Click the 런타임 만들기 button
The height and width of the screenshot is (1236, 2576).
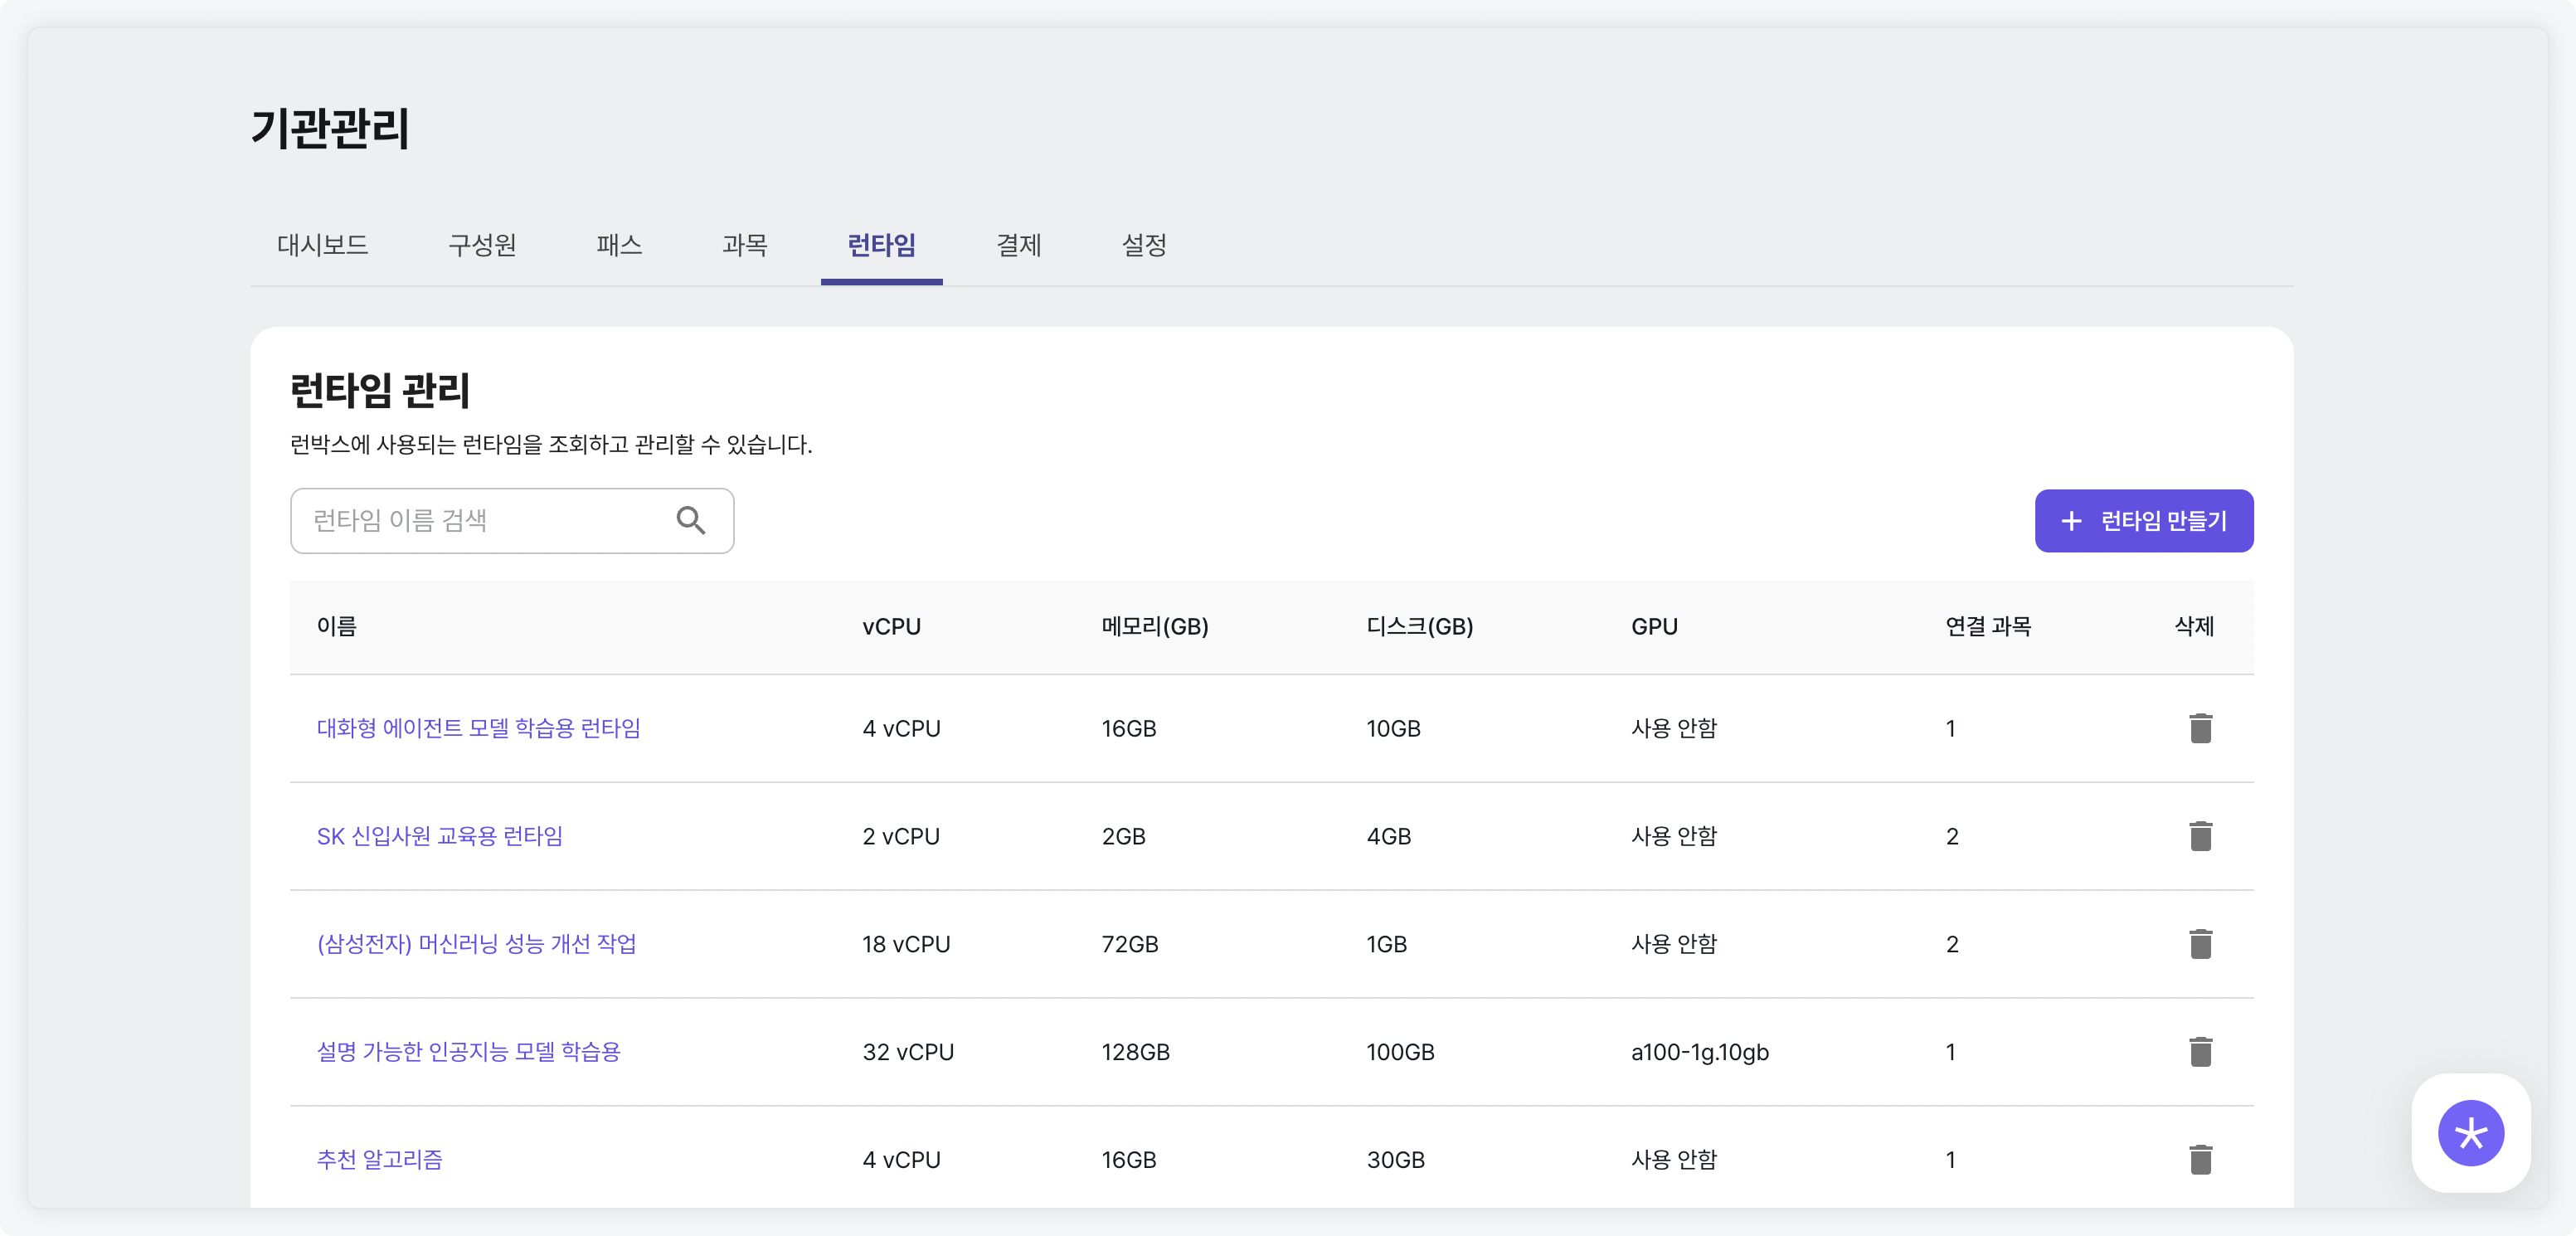pos(2144,521)
